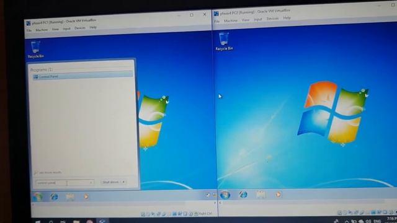397x223 pixels.
Task: Focus the Start menu search box
Action: (x=65, y=183)
